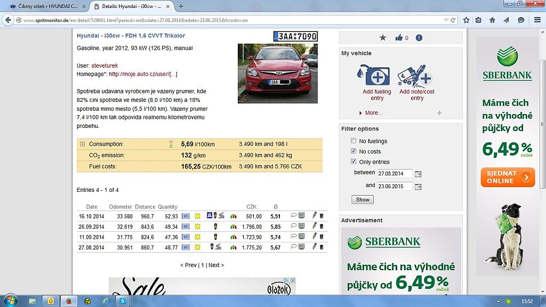Click fuel type 95 icon for 11.09.2014
The image size is (546, 307).
186,237
